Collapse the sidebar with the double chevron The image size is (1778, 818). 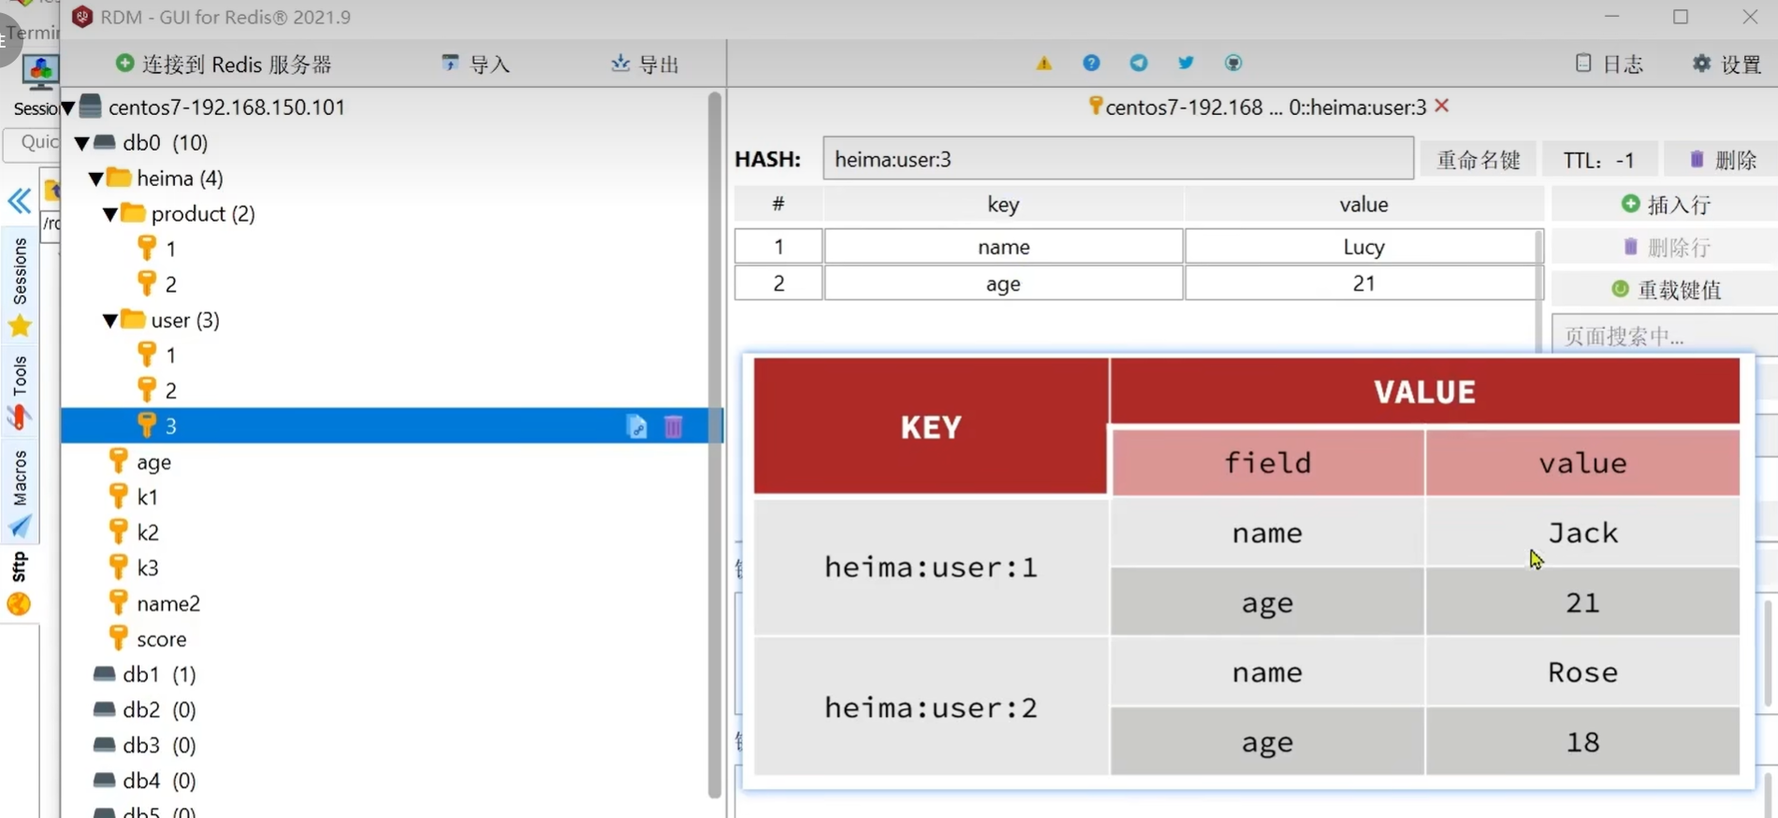click(x=19, y=201)
